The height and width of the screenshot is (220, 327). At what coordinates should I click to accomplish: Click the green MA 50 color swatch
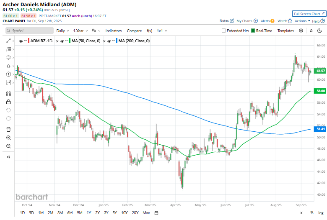point(70,41)
